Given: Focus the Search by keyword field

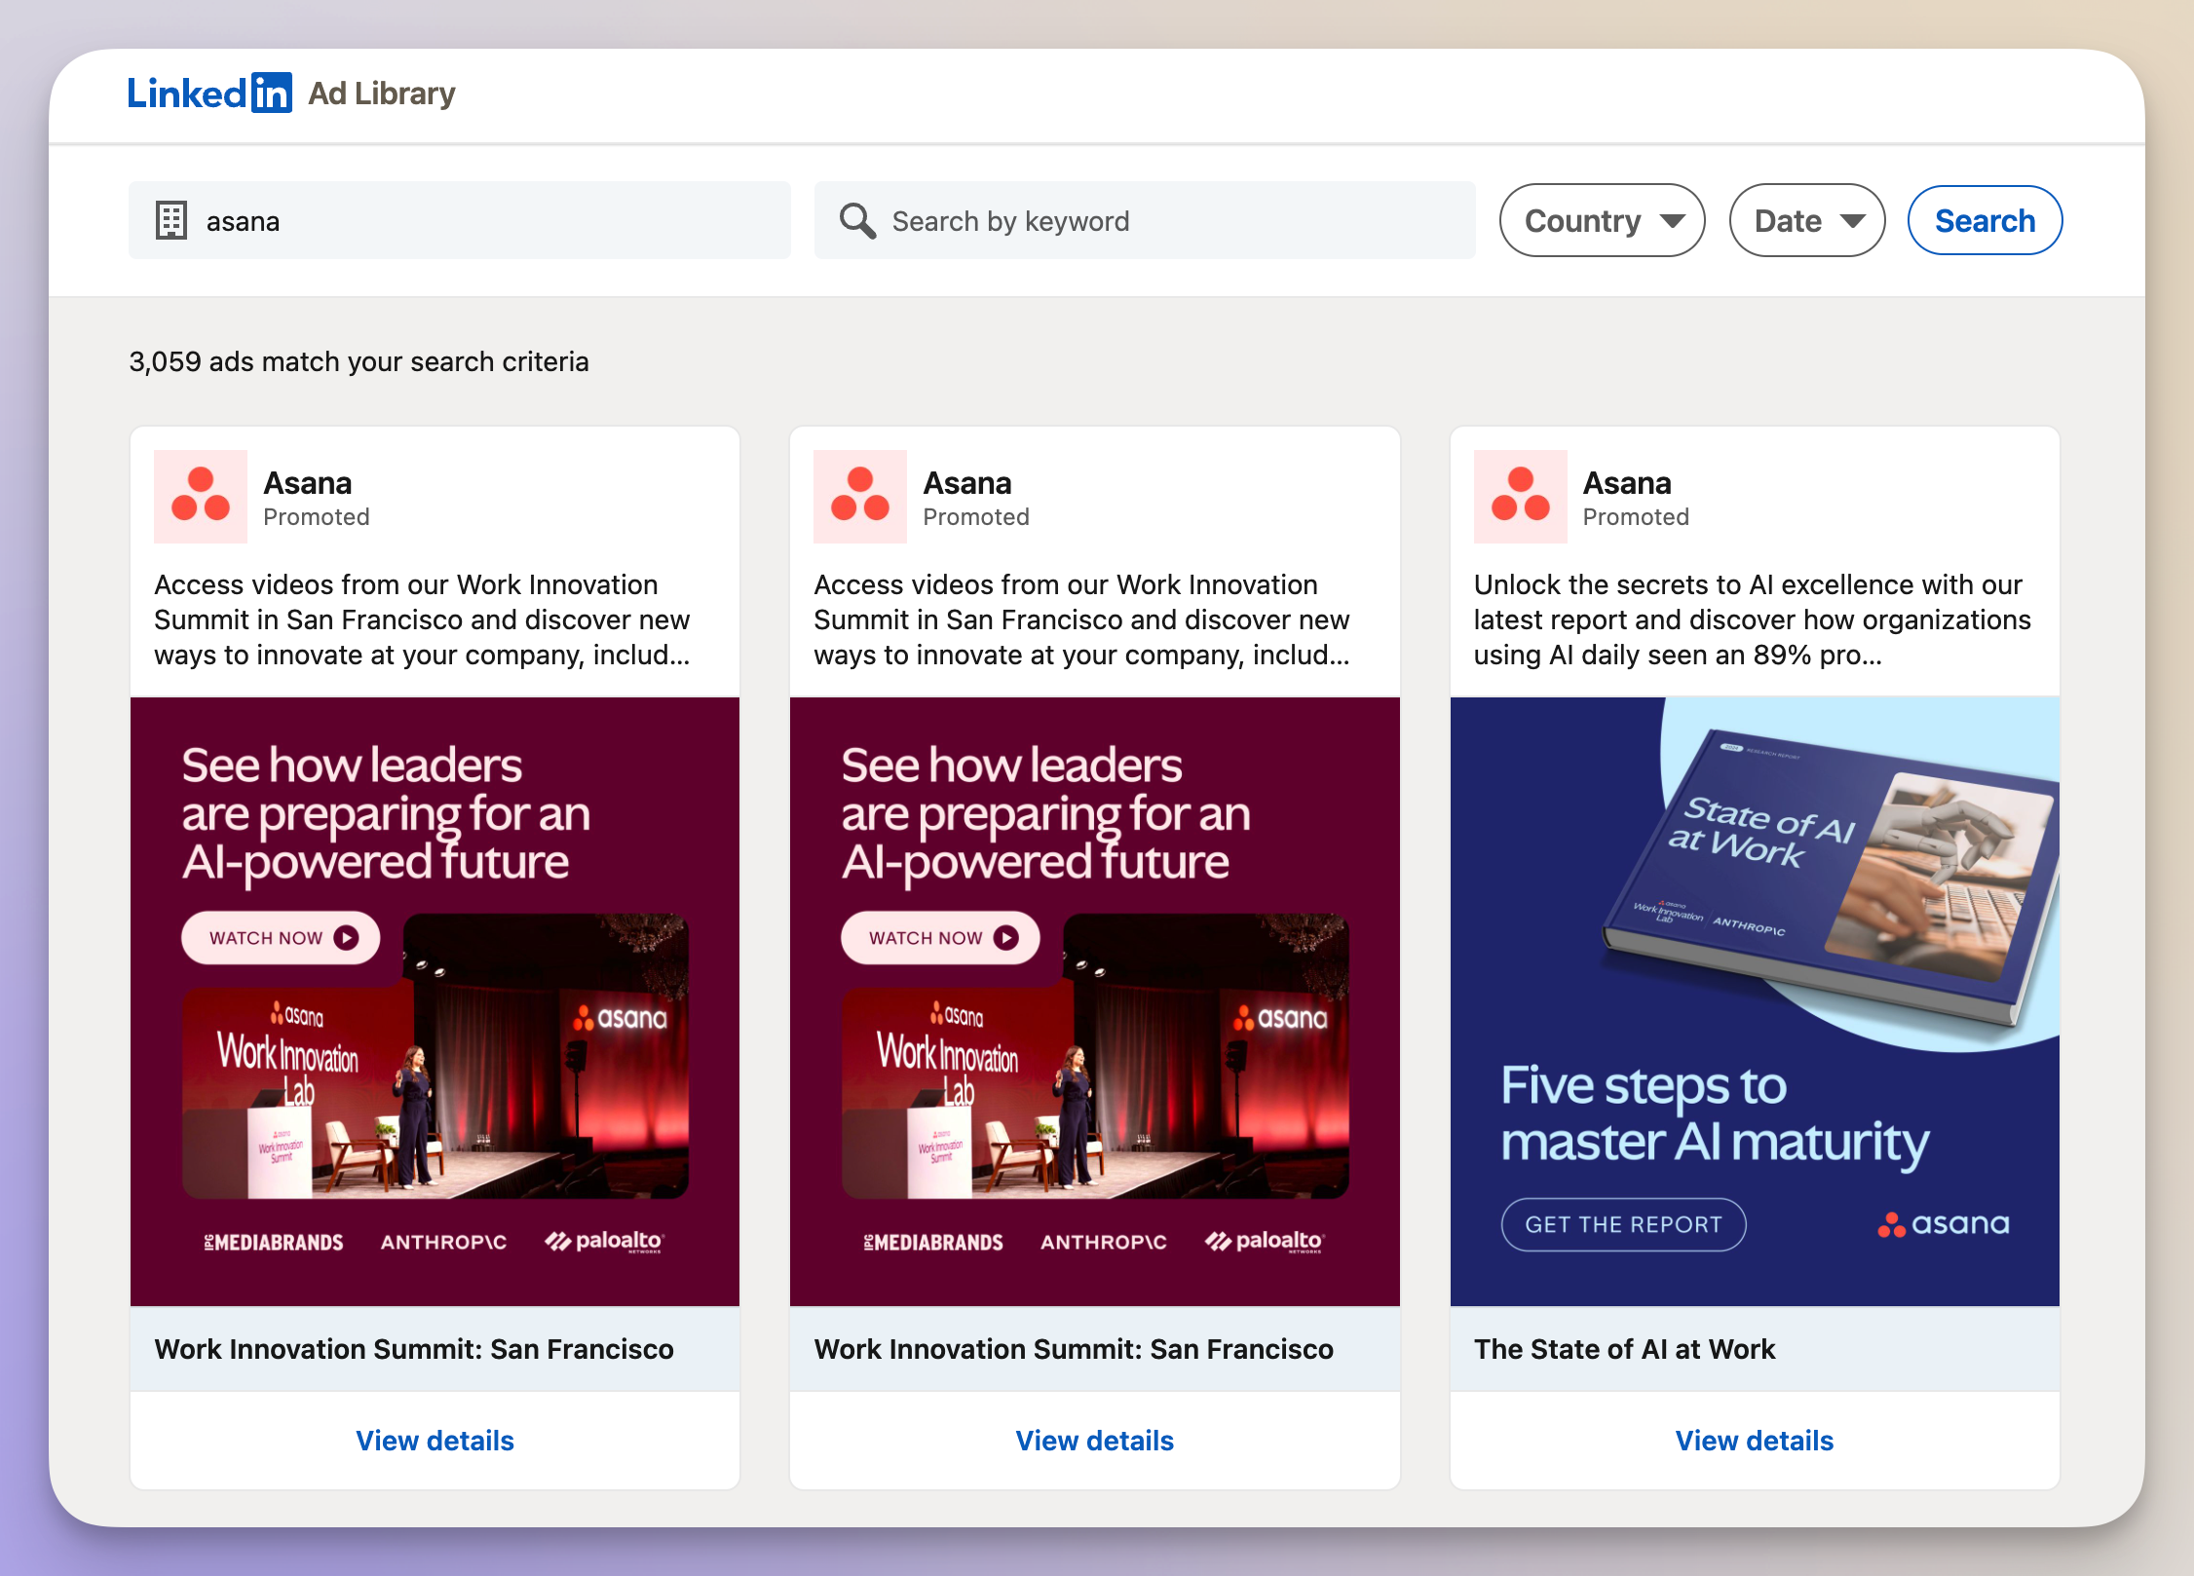Looking at the screenshot, I should pyautogui.click(x=1145, y=221).
